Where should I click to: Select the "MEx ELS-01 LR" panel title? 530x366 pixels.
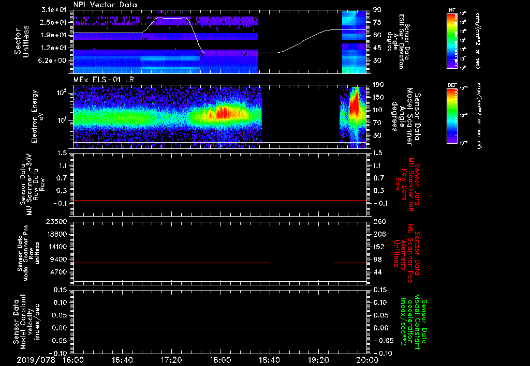[x=104, y=80]
